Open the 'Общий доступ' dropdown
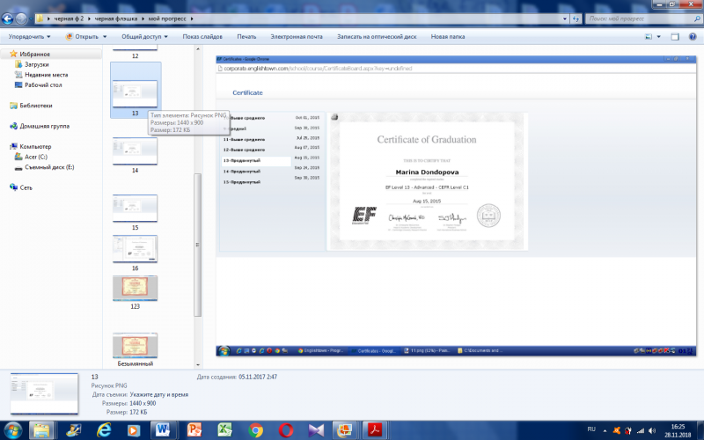The image size is (704, 440). (x=144, y=37)
